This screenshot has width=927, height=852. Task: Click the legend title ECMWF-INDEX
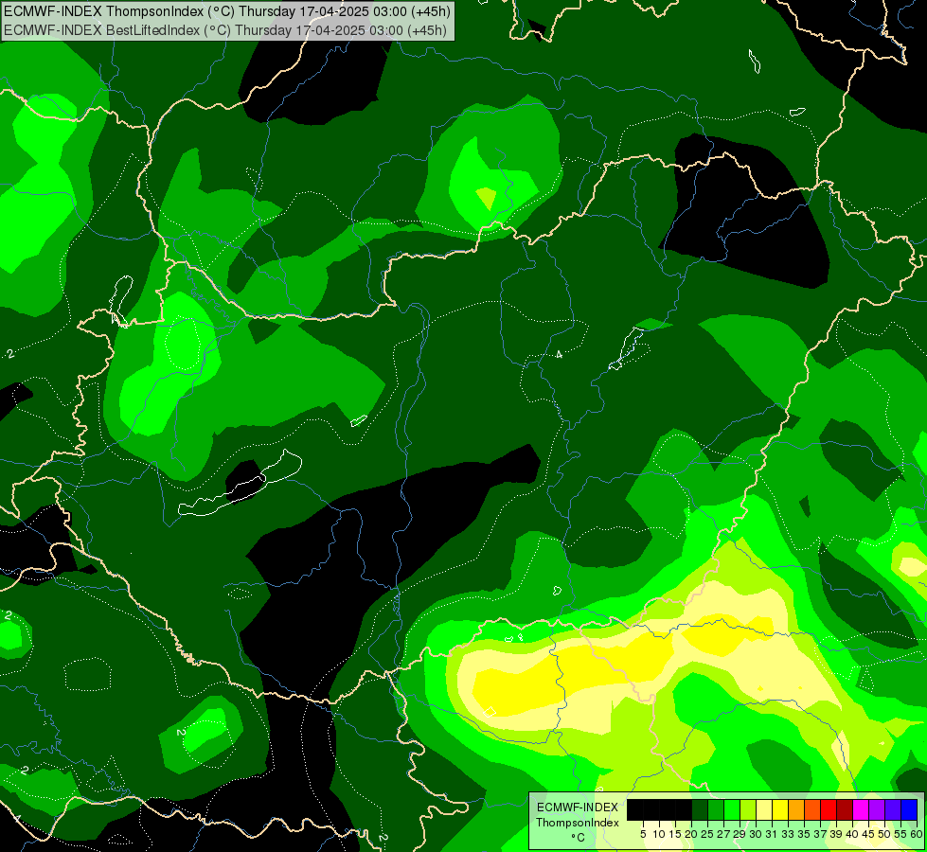pos(578,808)
